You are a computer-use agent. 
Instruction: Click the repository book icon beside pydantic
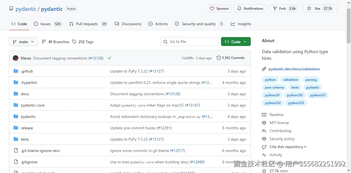[x=11, y=9]
